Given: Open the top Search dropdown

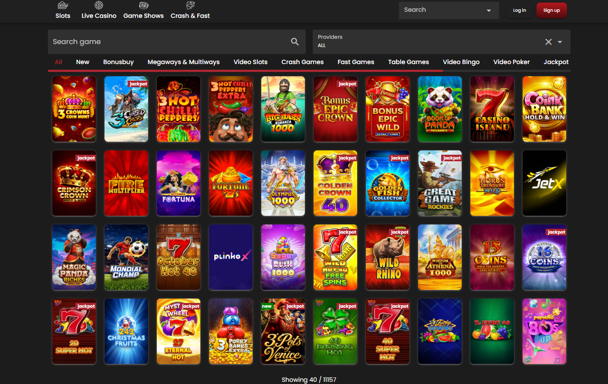Looking at the screenshot, I should coord(449,10).
